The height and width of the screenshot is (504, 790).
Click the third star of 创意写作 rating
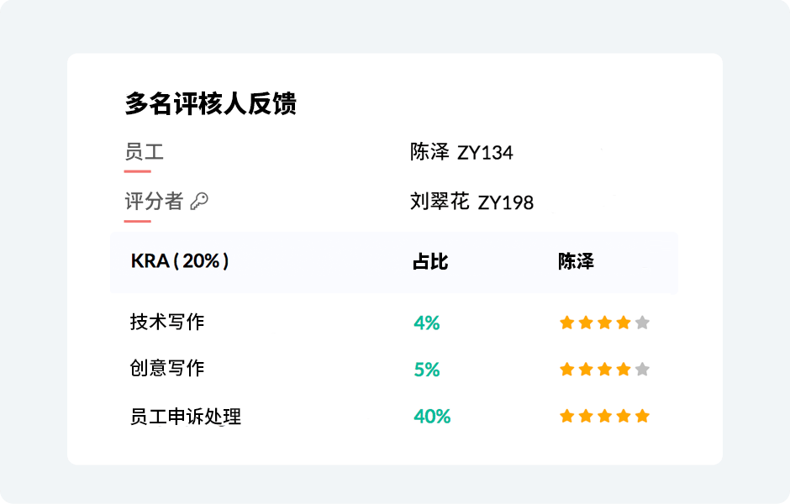(x=604, y=369)
